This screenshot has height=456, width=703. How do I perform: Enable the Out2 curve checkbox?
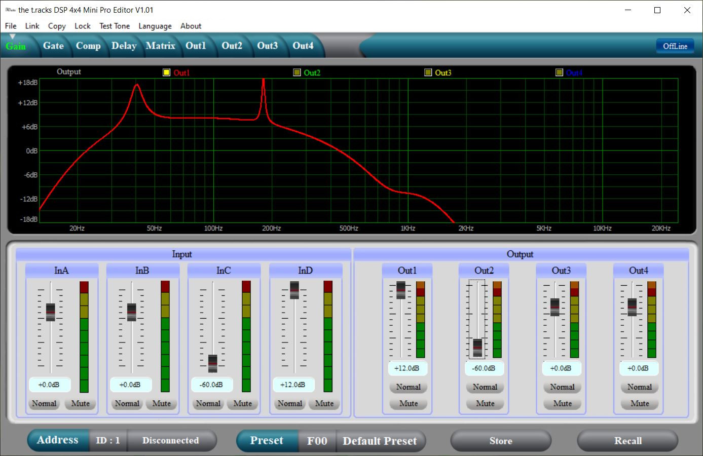[297, 72]
